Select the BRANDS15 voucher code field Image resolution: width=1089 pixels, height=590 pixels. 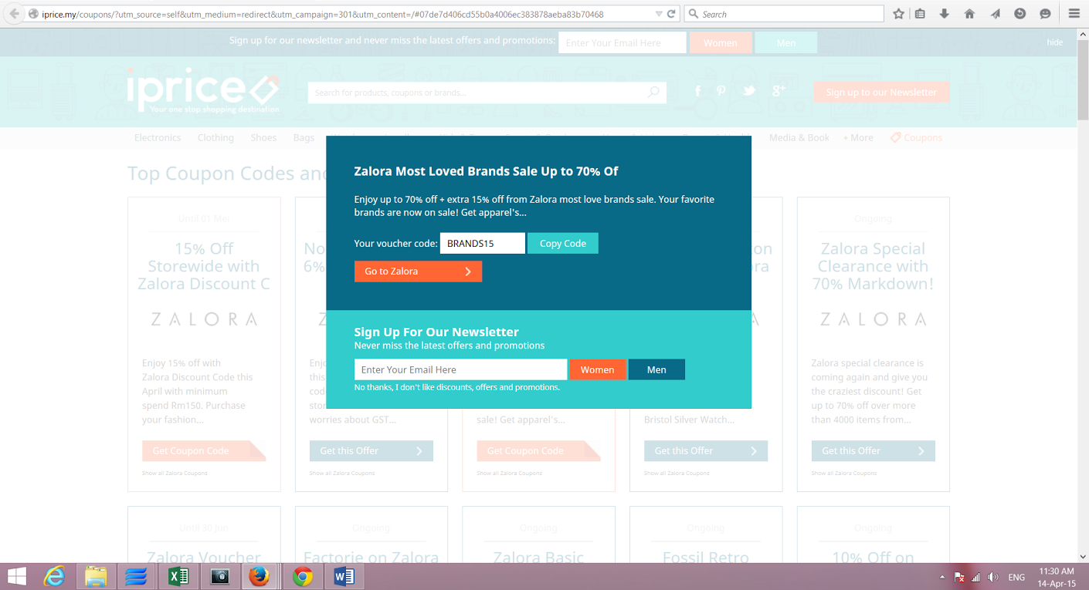pos(483,244)
